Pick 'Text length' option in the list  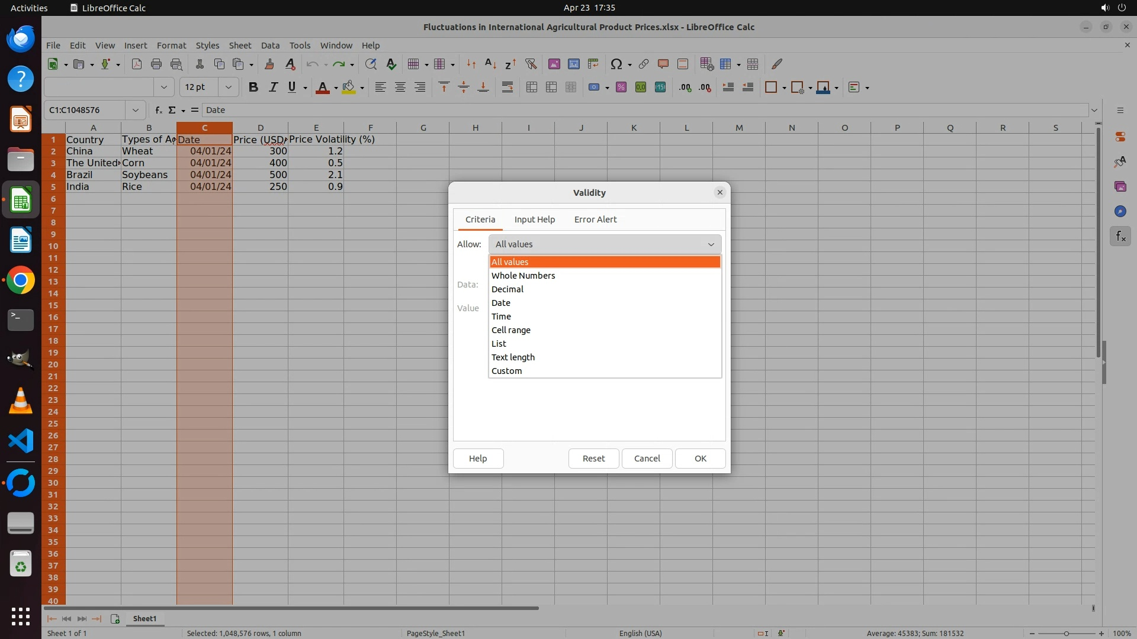[513, 357]
